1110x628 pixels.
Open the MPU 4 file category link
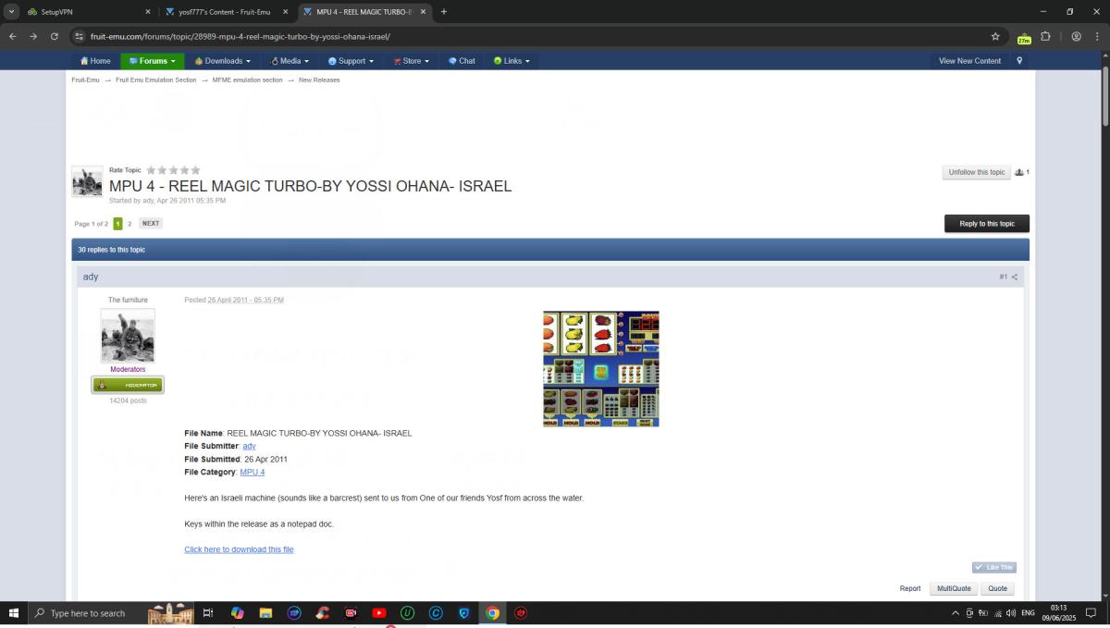[x=253, y=472]
